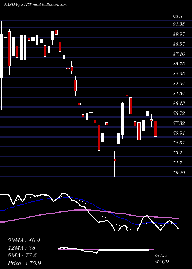192x269 pixels.
Task: Click the '12MA : 78' readout
Action: pos(22,248)
